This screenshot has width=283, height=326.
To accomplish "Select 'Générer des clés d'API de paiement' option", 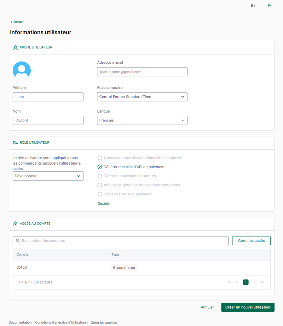I will click(x=100, y=167).
